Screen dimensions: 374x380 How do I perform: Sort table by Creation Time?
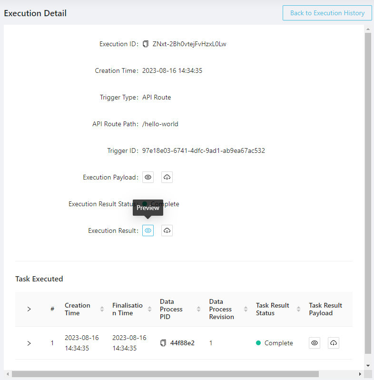(x=102, y=309)
